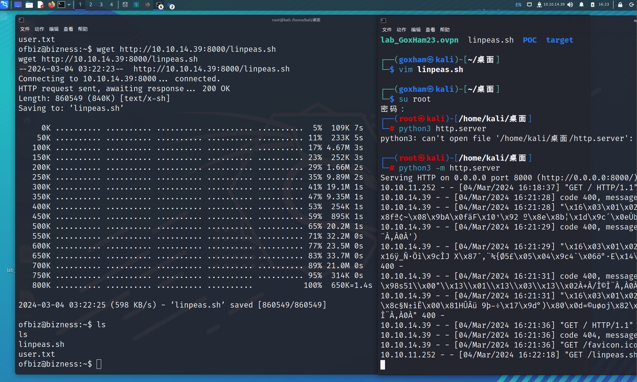Open the grouped file manager taskbar button

click(171, 5)
